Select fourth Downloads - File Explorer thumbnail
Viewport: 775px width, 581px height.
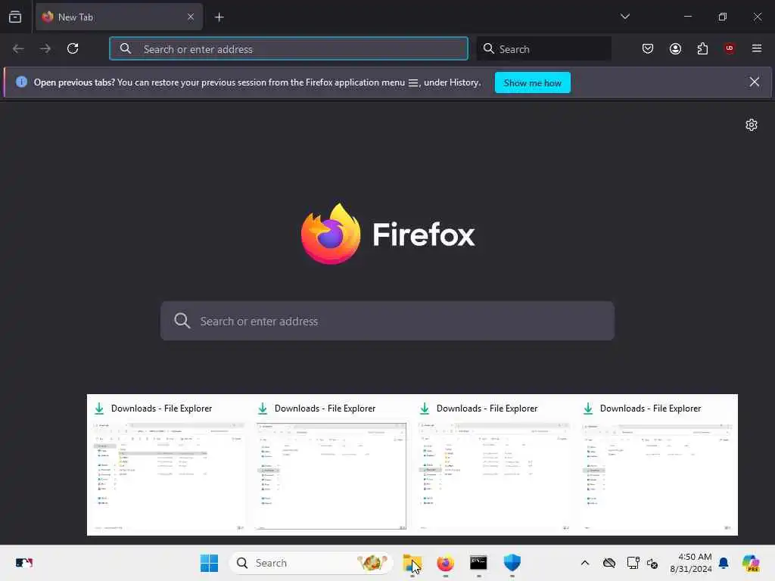(657, 465)
